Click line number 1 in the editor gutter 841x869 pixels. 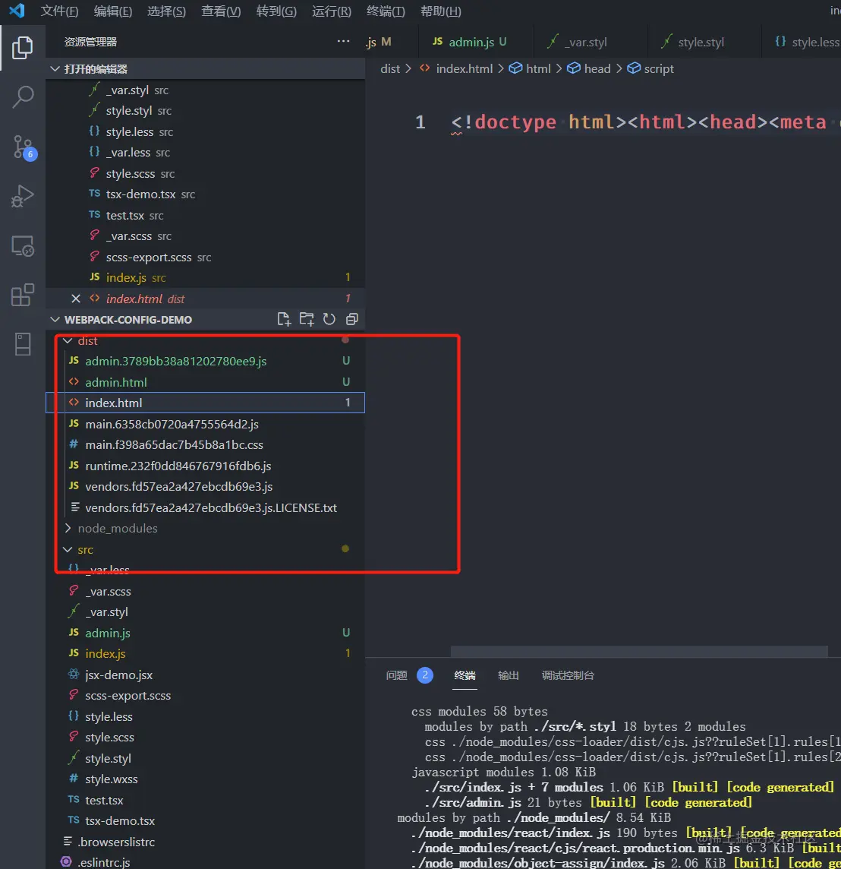(420, 122)
